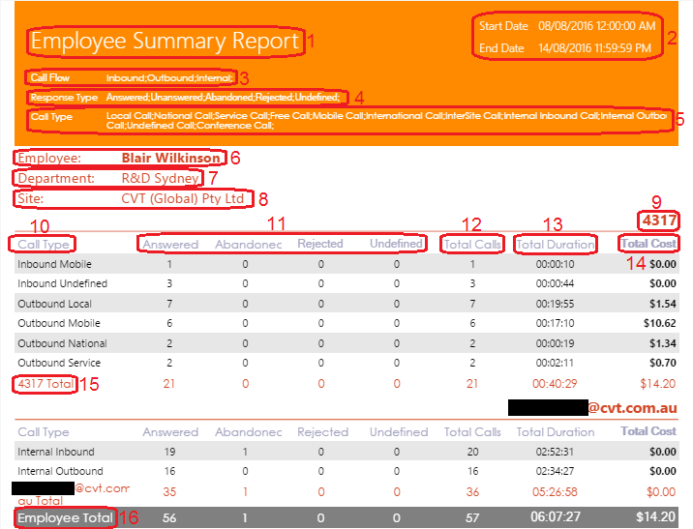
Task: Click the Inbound Mobile row label
Action: point(54,264)
